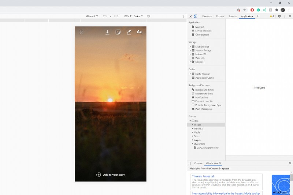
Task: Click the What's New scrollbar
Action: click(291, 177)
